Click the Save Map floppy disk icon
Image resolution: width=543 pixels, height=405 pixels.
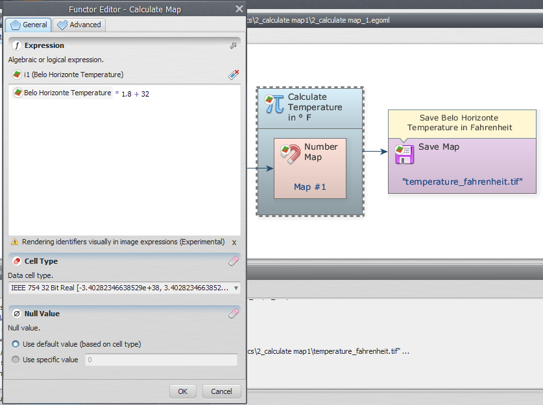(404, 154)
